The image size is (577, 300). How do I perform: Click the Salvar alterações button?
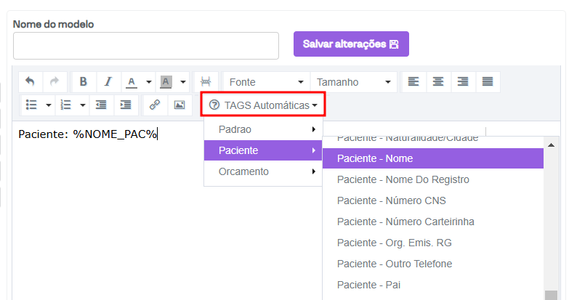351,44
